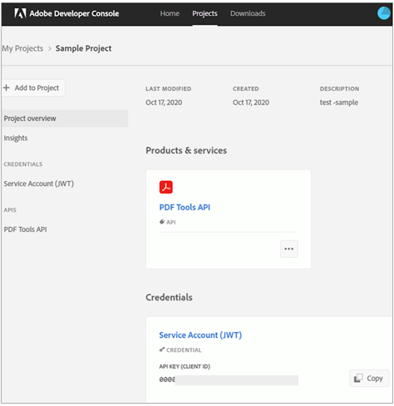394x406 pixels.
Task: Switch to the Projects tab
Action: [205, 13]
